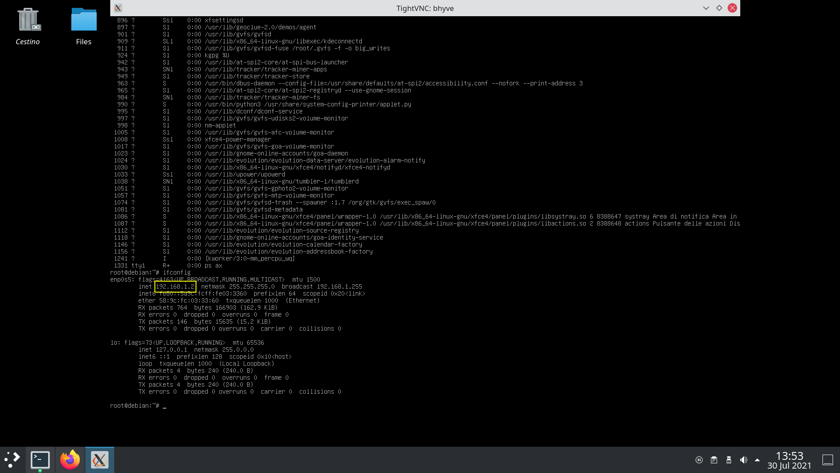
Task: Click the enp0s5 interface name
Action: click(x=122, y=279)
